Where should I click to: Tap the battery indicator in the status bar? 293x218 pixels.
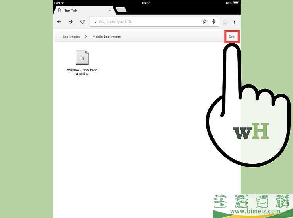(x=236, y=3)
